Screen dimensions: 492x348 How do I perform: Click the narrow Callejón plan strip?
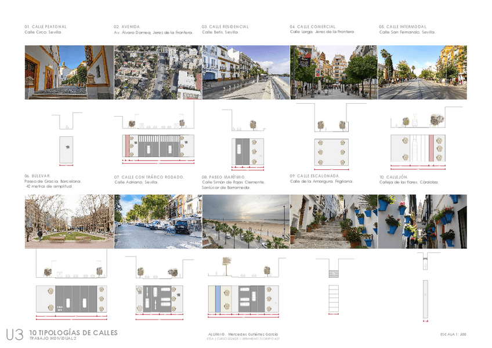click(425, 299)
